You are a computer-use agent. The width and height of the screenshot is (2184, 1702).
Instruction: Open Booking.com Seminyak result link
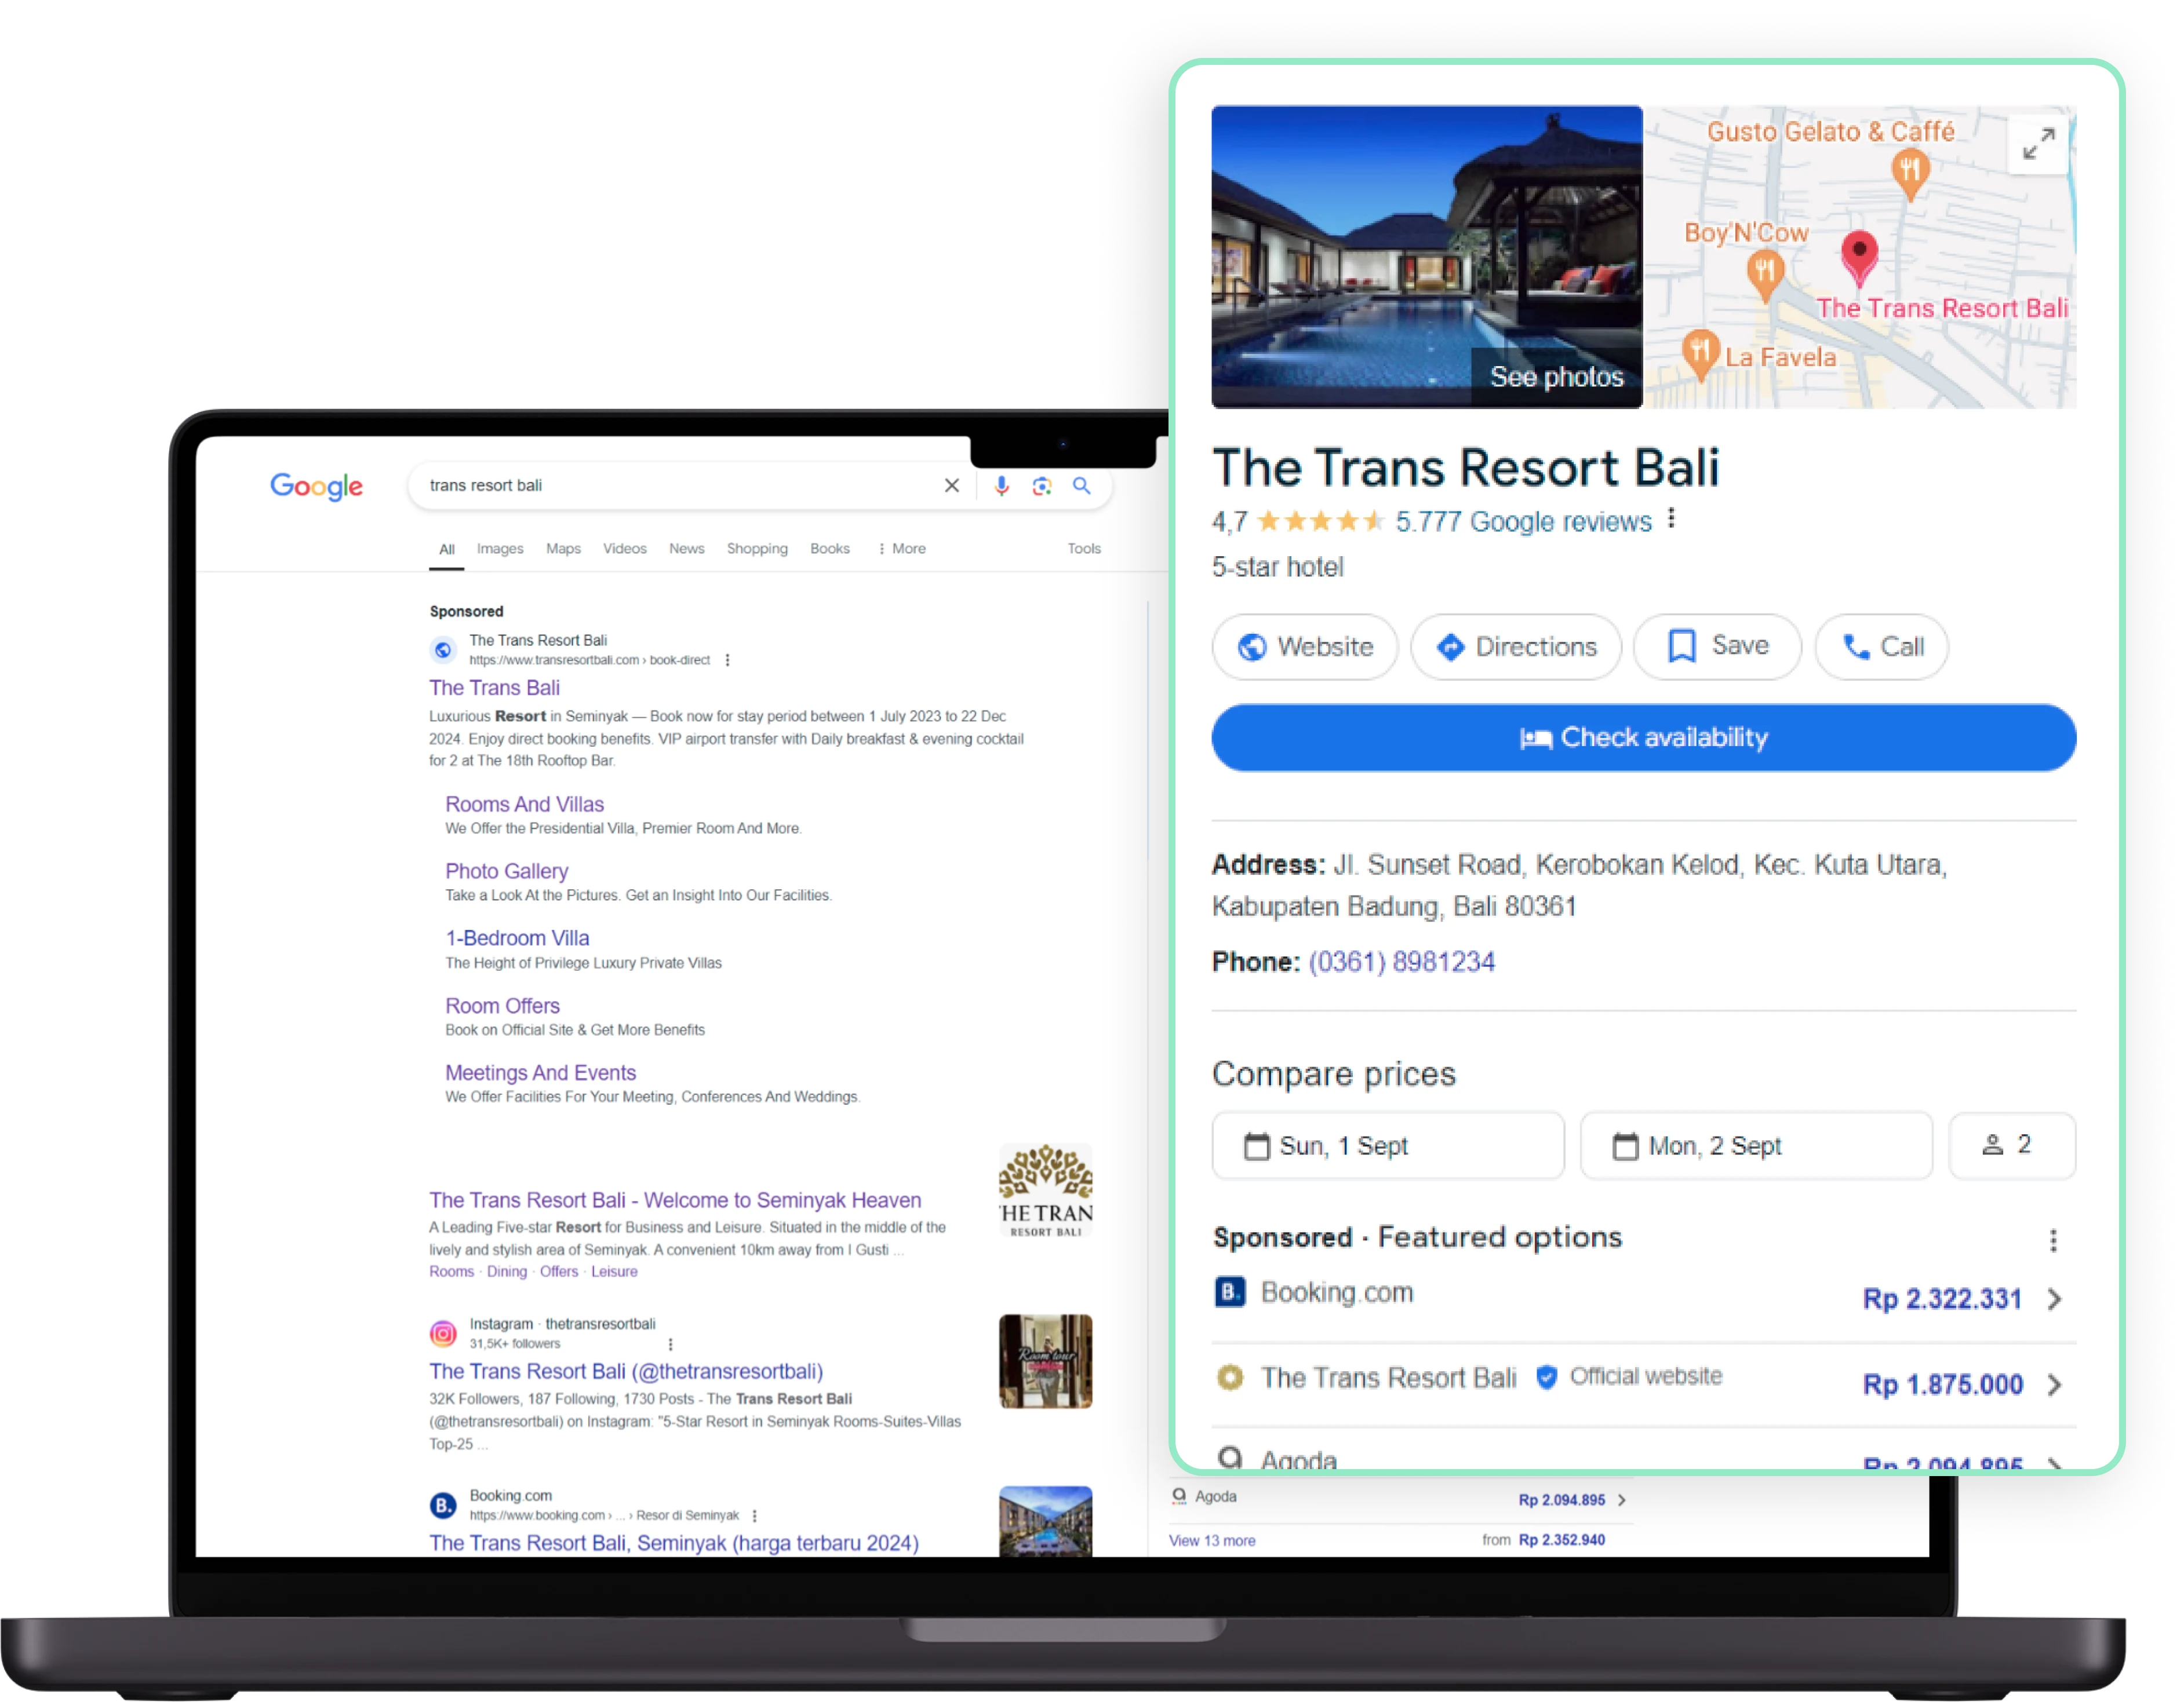coord(674,1544)
